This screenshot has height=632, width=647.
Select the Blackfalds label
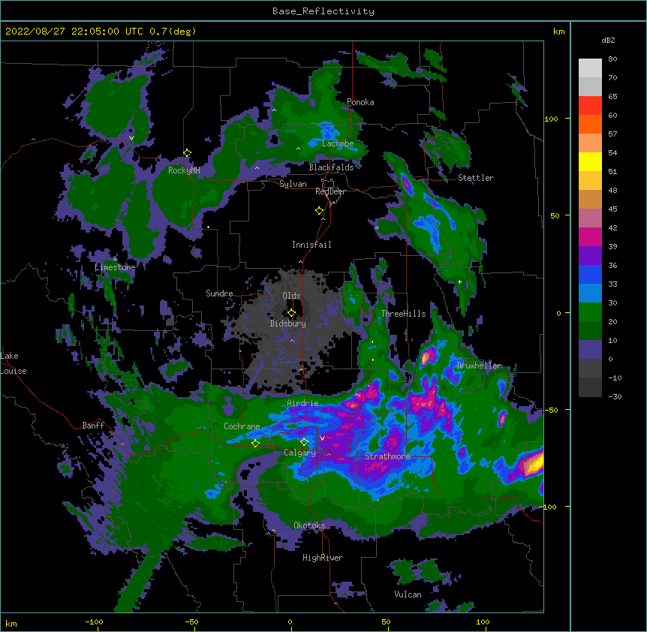pos(331,167)
